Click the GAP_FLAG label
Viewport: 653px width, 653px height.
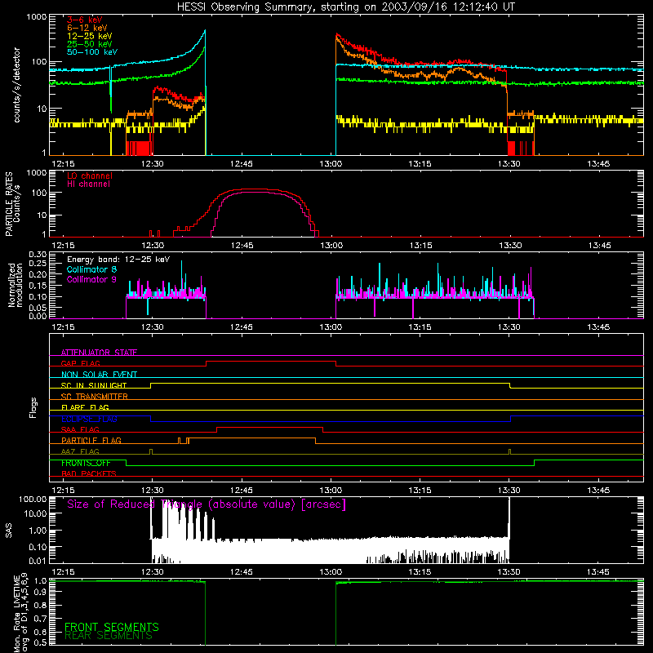click(80, 363)
